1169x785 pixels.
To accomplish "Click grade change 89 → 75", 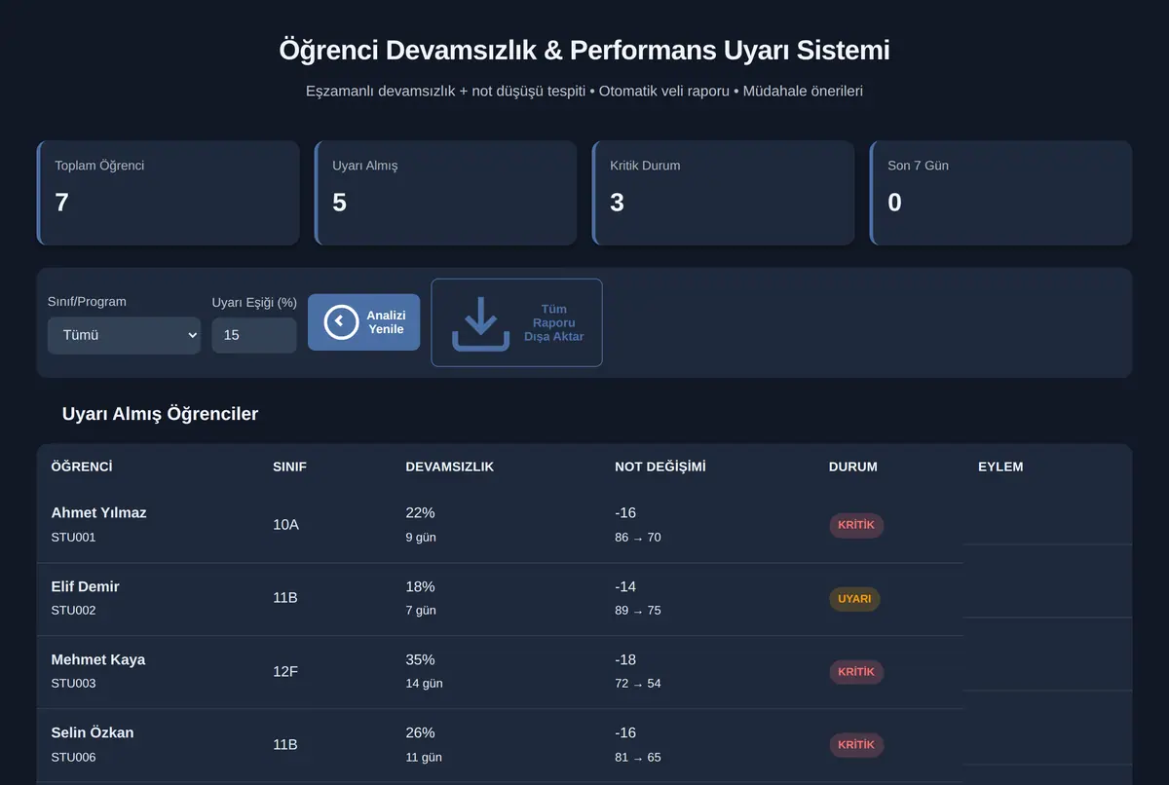I will pyautogui.click(x=638, y=611).
